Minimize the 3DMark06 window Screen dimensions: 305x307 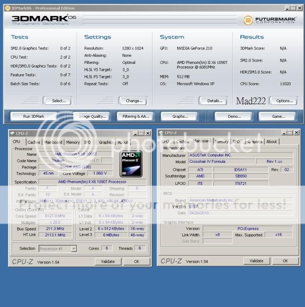tap(287, 8)
